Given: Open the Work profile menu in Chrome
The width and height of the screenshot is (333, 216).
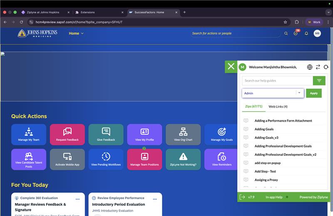Looking at the screenshot, I should pos(314,22).
